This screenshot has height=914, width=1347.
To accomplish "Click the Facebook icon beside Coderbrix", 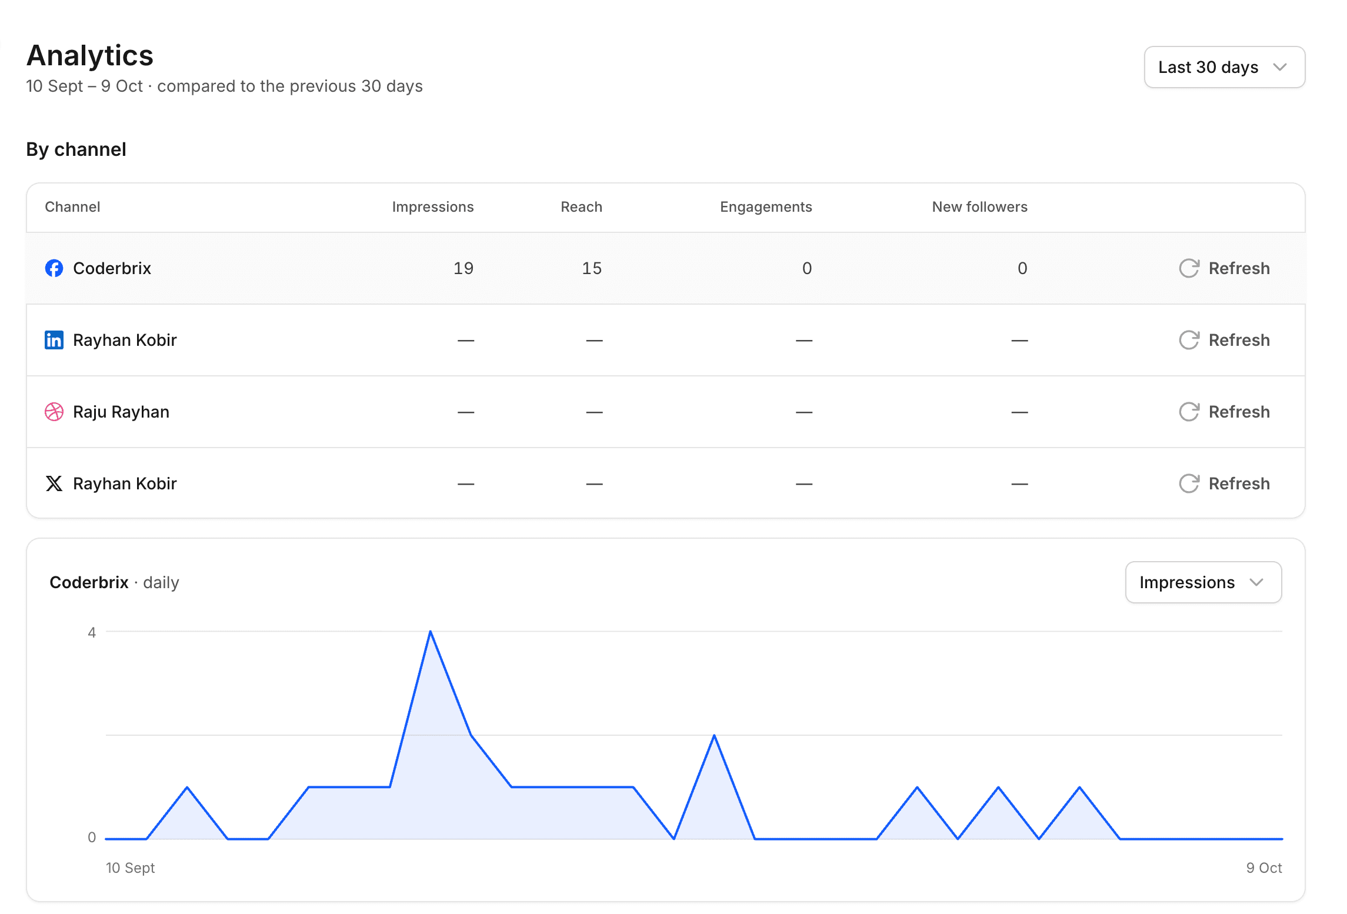I will tap(54, 268).
